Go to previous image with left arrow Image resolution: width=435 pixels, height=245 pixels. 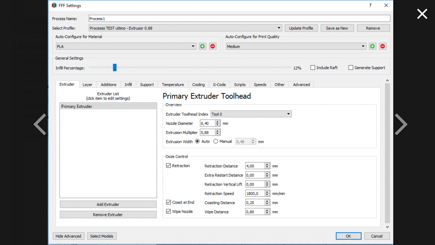pyautogui.click(x=40, y=124)
